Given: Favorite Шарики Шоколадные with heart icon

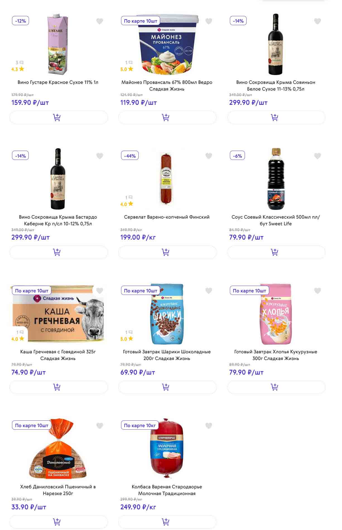Looking at the screenshot, I should pyautogui.click(x=209, y=291).
